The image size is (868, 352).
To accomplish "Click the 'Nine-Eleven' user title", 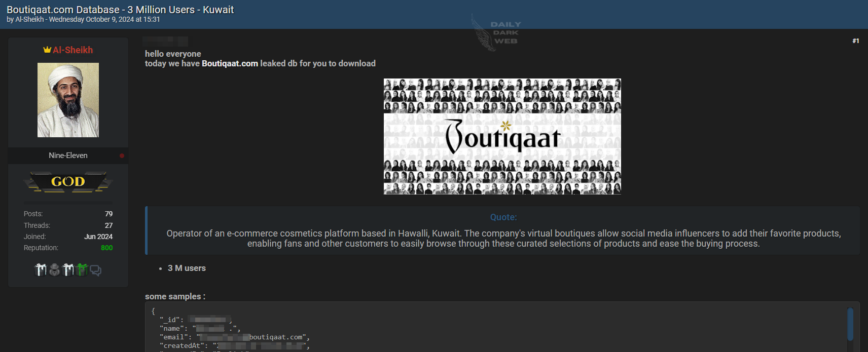I will tap(68, 155).
